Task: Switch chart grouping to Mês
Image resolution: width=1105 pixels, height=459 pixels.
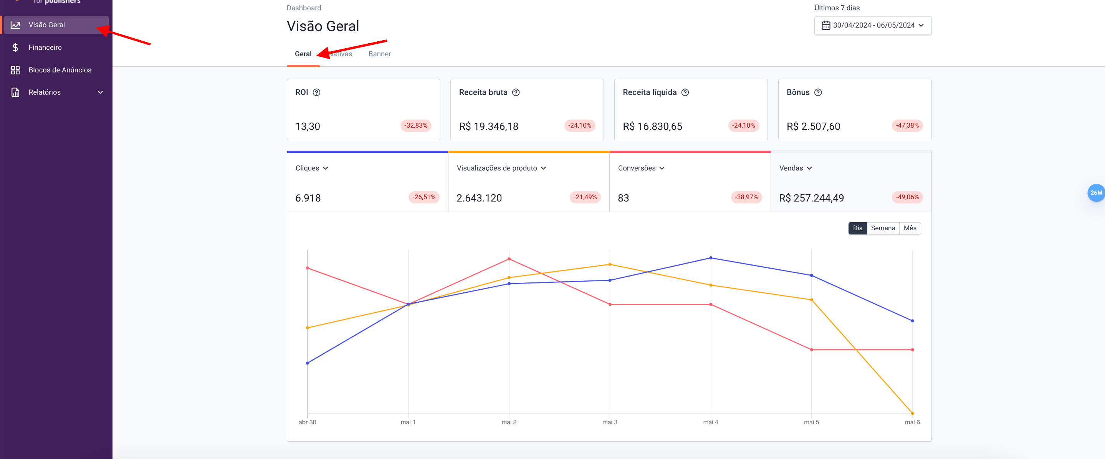Action: (910, 228)
